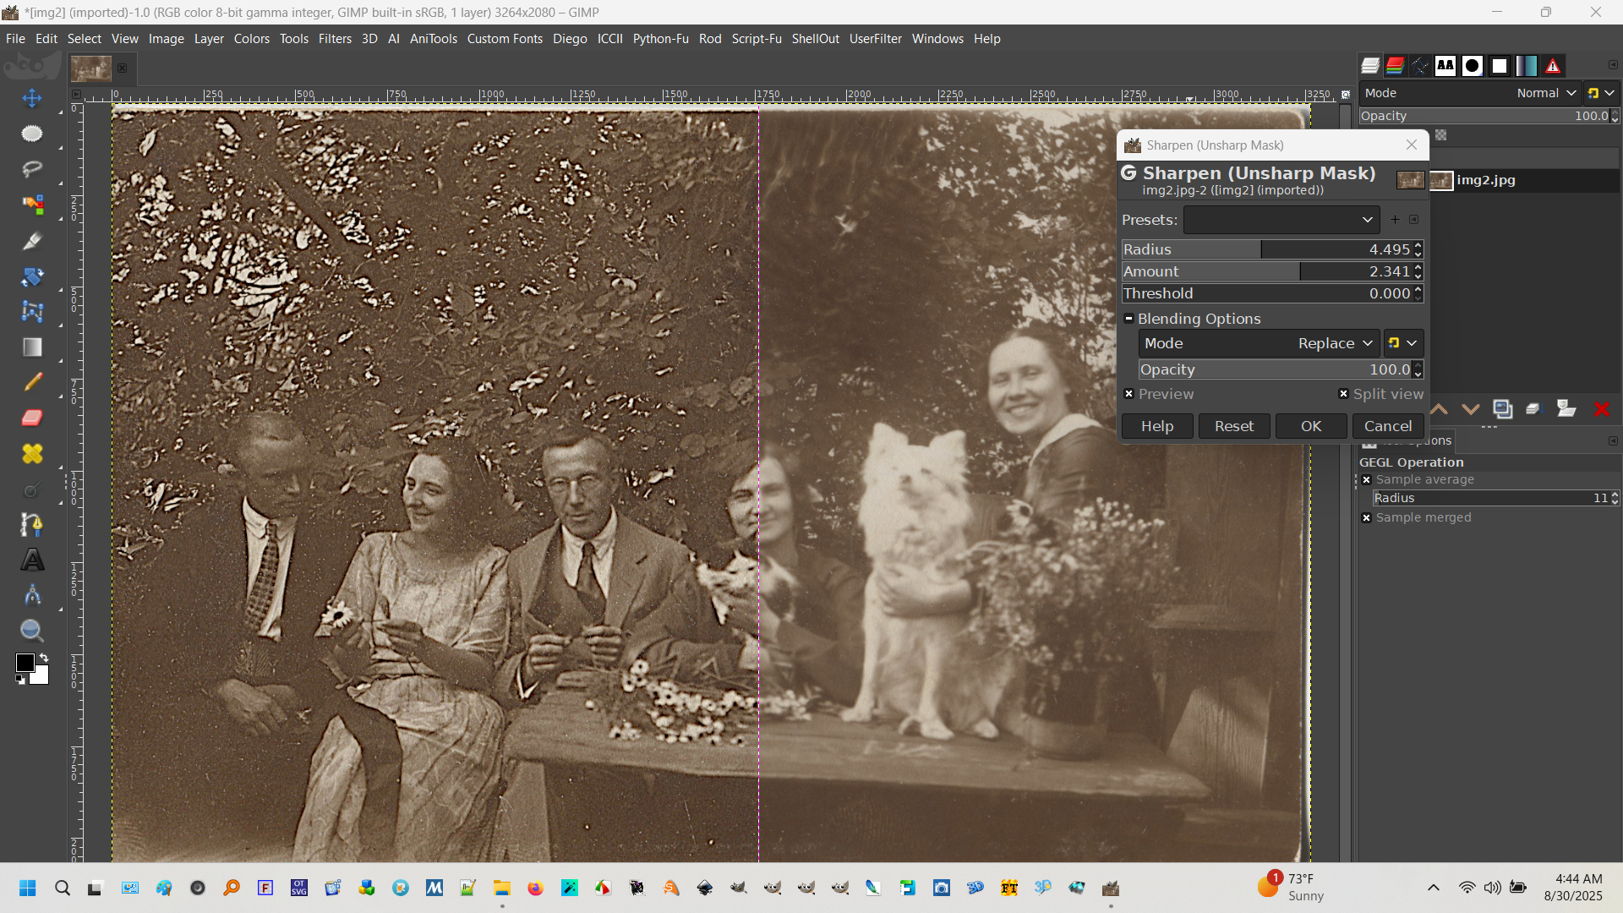Open the Sharpen dialog presets menu arrow

(1414, 220)
